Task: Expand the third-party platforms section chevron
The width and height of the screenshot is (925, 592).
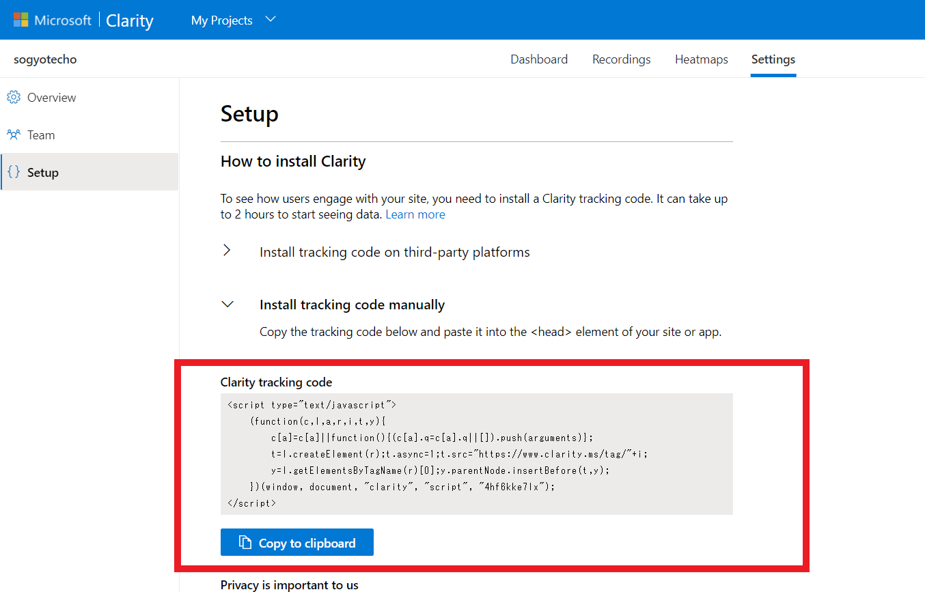Action: click(227, 251)
